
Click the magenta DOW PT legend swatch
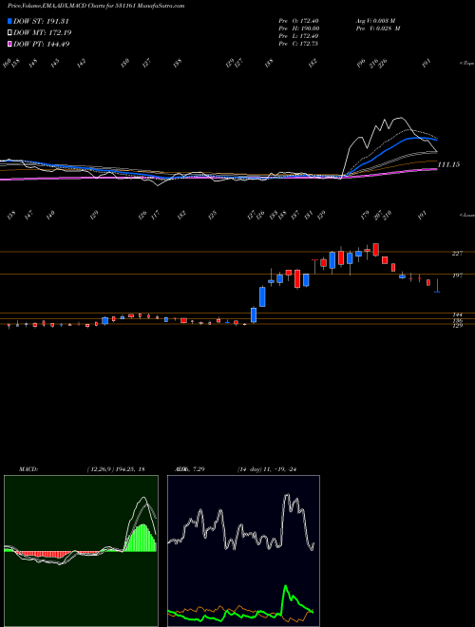point(9,44)
